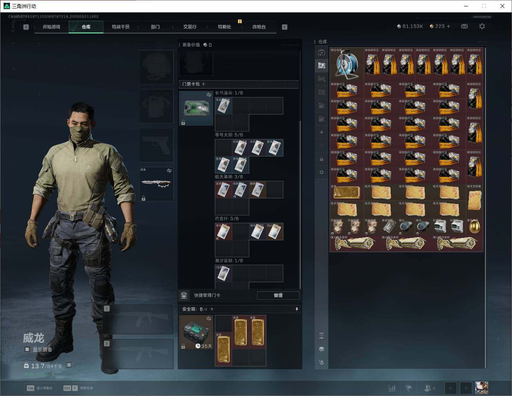The height and width of the screenshot is (396, 512).
Task: Open the 改枪台 tab
Action: click(x=259, y=27)
